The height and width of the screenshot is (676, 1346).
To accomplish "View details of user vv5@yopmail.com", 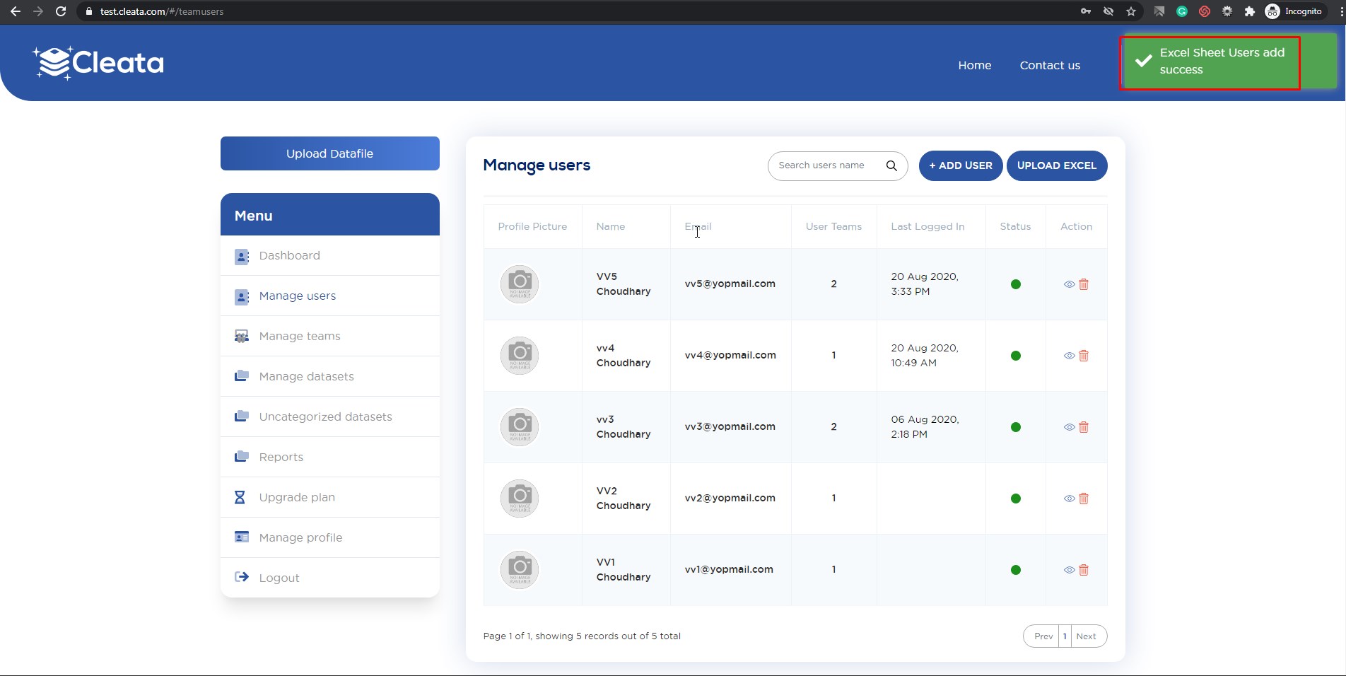I will pos(1069,284).
